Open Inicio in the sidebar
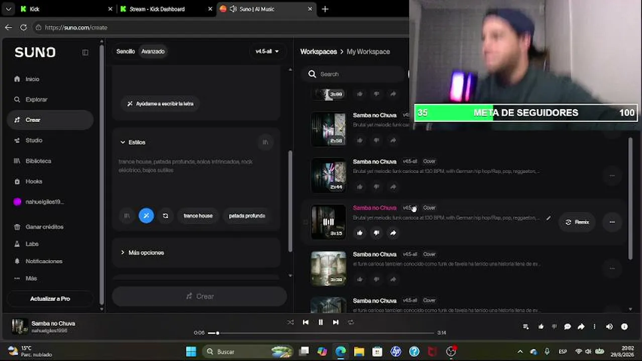Image resolution: width=642 pixels, height=361 pixels. (32, 79)
